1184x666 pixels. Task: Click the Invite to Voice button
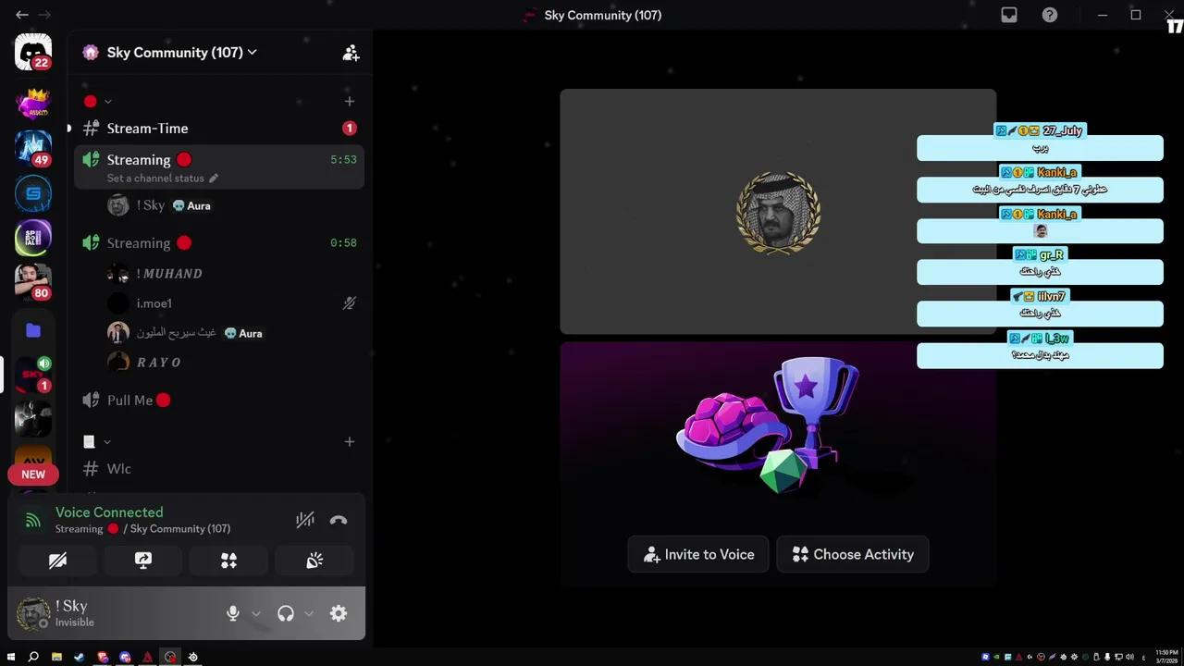(x=698, y=554)
